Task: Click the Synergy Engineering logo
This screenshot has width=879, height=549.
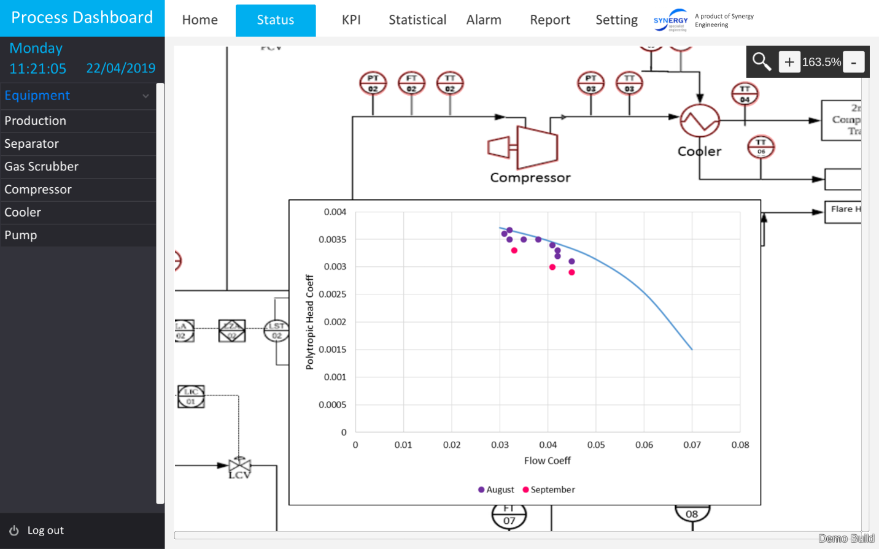Action: [670, 20]
